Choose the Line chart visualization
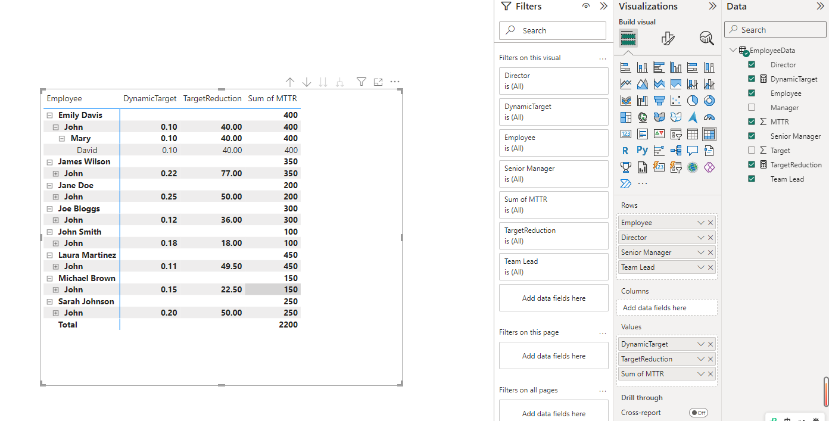Screen dimensions: 829x421 pyautogui.click(x=625, y=84)
